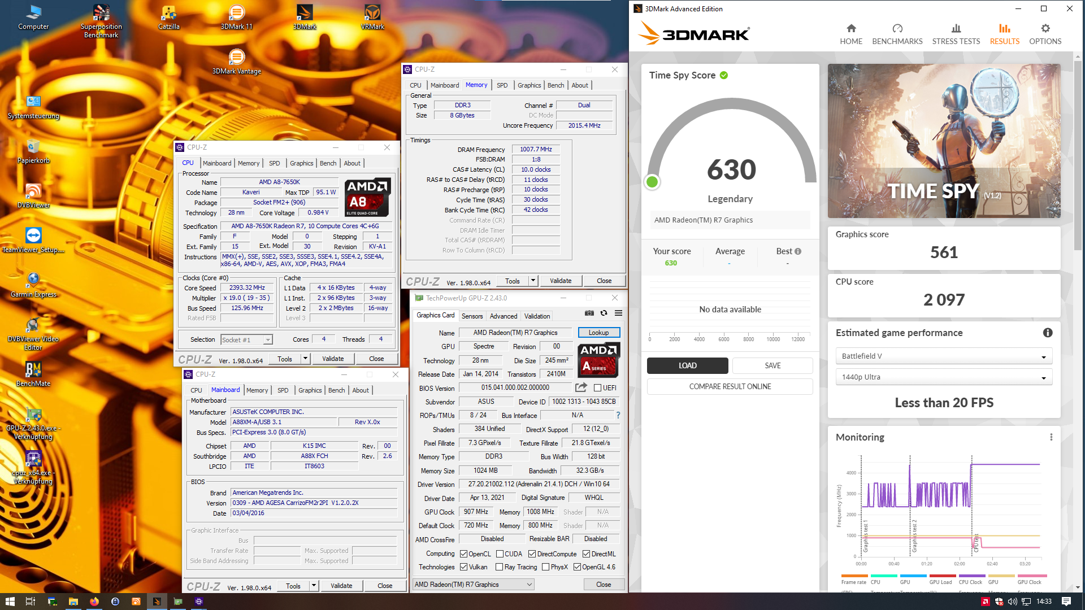Open the 3DMark Vantage desktop icon
This screenshot has width=1085, height=610.
point(237,62)
